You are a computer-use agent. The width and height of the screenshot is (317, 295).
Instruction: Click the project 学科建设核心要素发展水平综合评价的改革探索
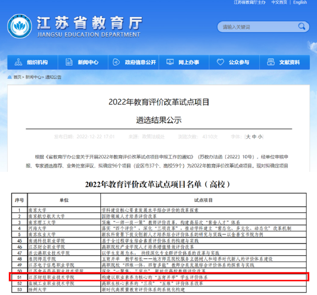(150, 210)
